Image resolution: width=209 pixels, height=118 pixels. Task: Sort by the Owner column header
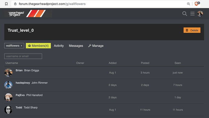tap(80, 63)
